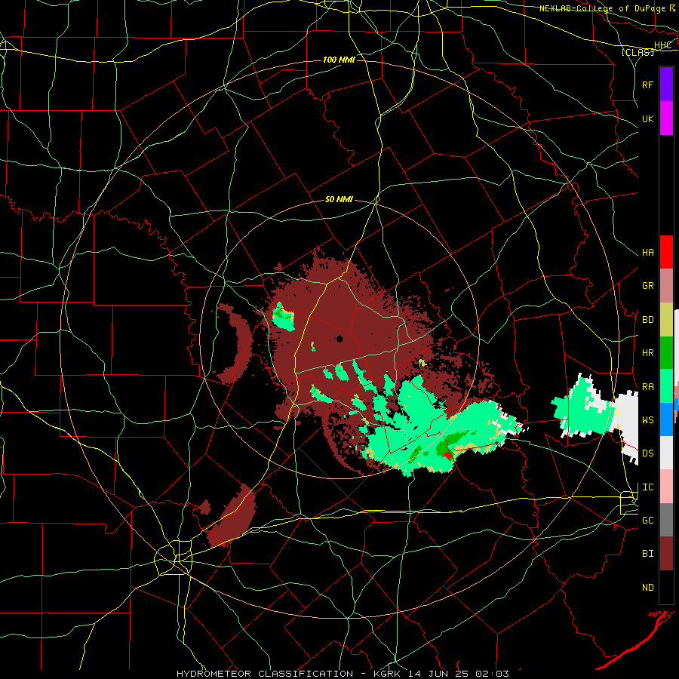Image resolution: width=679 pixels, height=679 pixels.
Task: Click the RF legend label
Action: coord(648,84)
